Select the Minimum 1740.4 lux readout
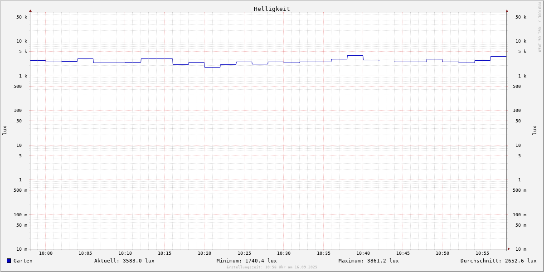 247,261
